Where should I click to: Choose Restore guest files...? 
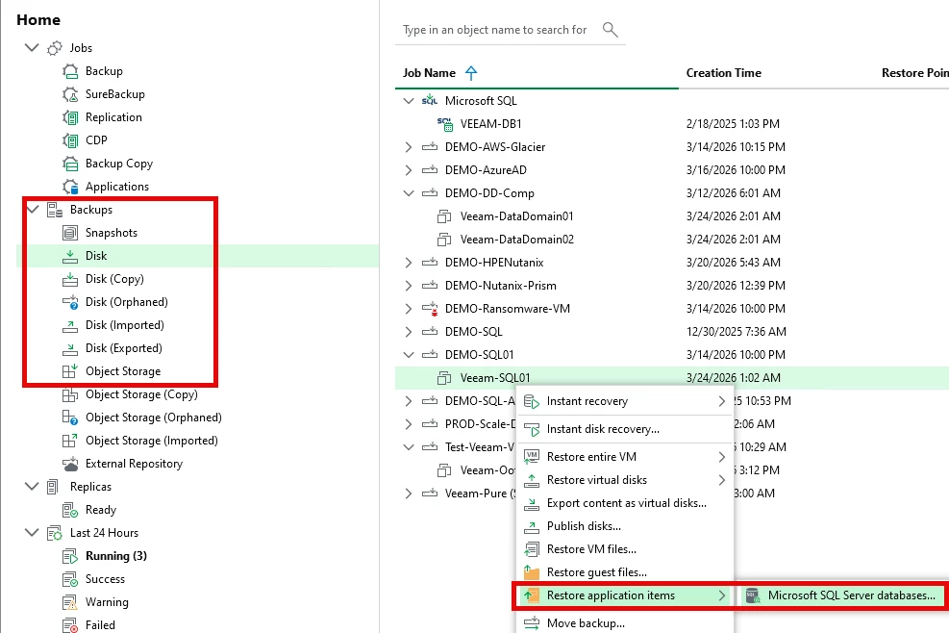625,572
